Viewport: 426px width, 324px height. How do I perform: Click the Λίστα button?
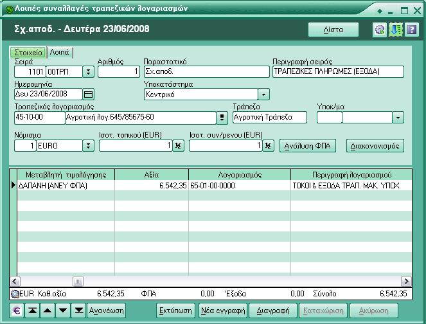pos(333,30)
